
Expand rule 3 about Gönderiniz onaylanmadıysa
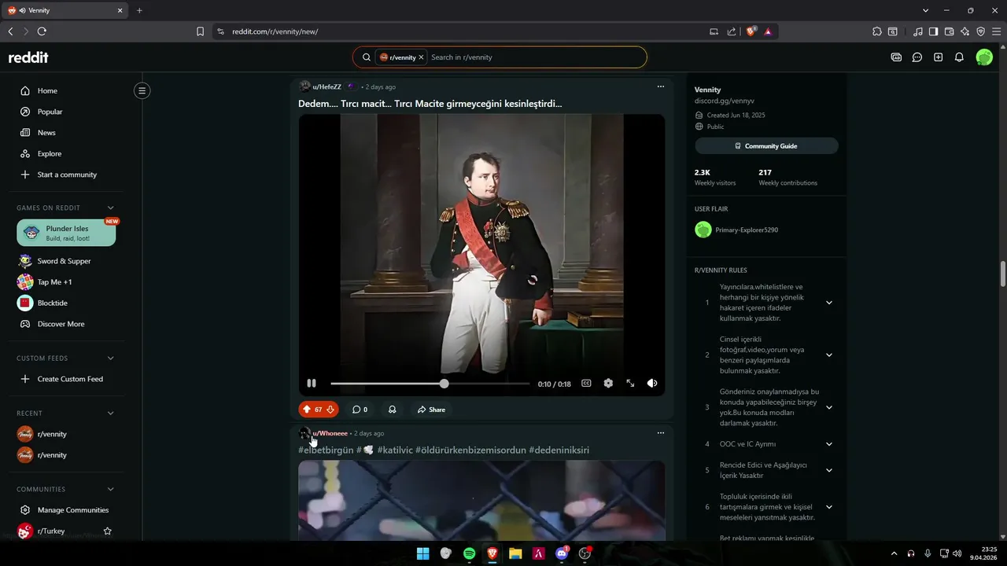coord(828,407)
